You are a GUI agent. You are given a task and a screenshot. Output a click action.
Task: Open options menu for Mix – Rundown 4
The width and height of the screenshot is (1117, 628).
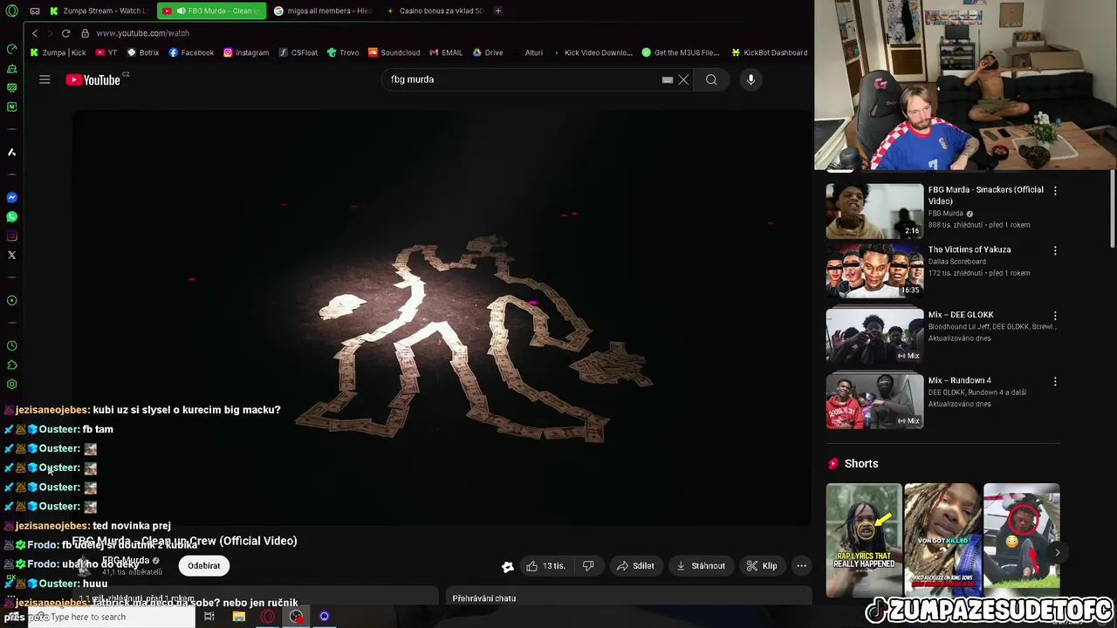tap(1055, 381)
